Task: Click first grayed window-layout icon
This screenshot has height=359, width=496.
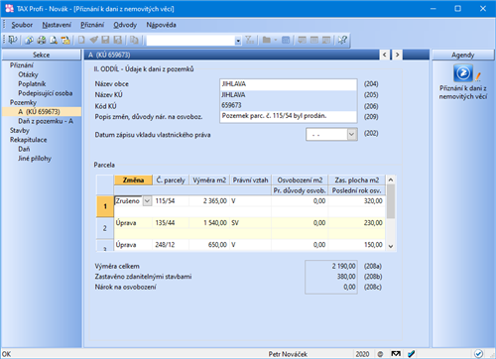Action: pyautogui.click(x=302, y=40)
